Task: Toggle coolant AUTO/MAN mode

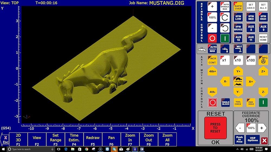Action: coord(212,49)
